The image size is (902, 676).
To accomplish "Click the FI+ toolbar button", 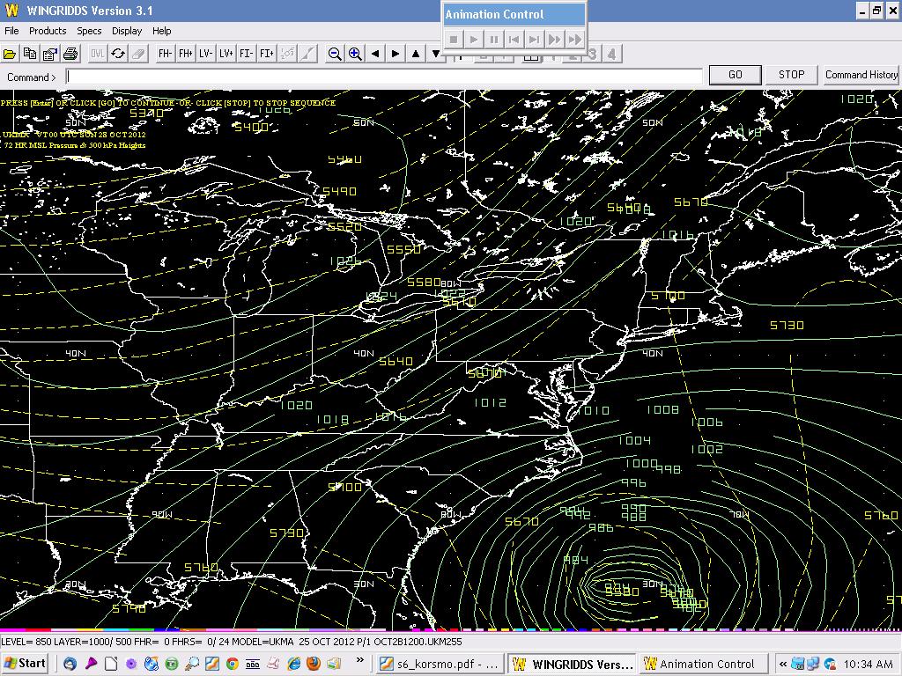I will coord(266,54).
